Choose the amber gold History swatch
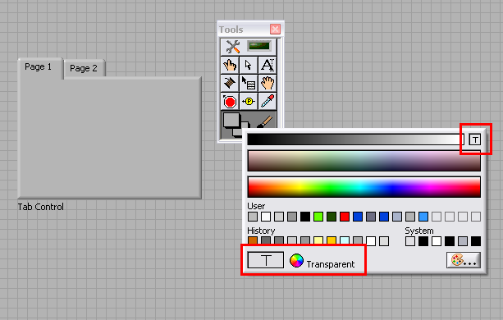Viewport: 503px width, 320px height. [x=332, y=241]
